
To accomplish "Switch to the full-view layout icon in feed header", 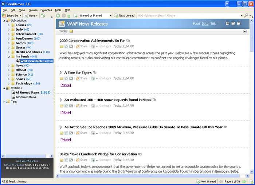I will [239, 24].
